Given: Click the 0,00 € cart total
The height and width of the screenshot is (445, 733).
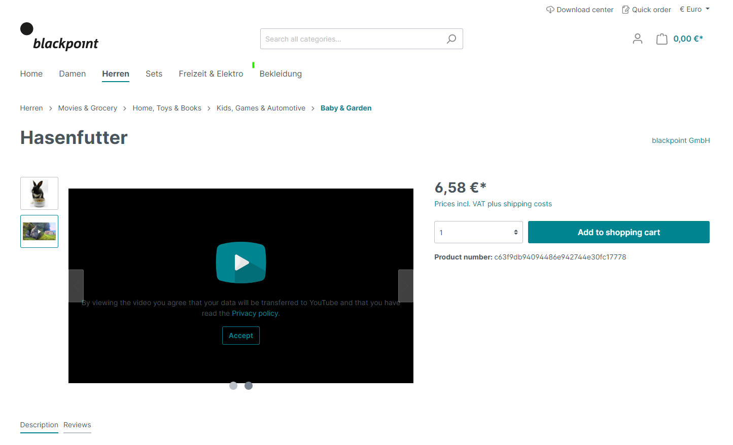Looking at the screenshot, I should tap(688, 39).
